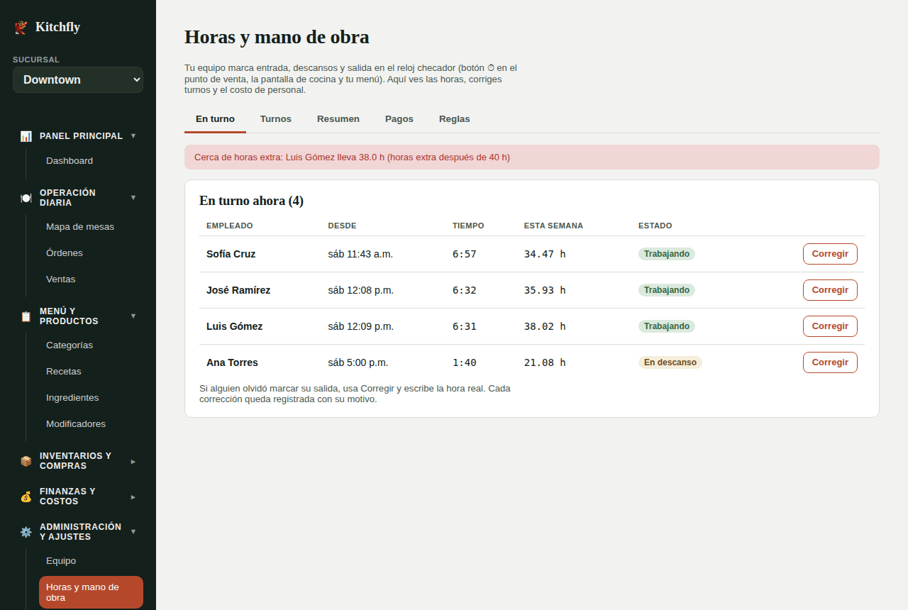Open Ingredientes in the sidebar
The image size is (908, 610).
(91, 398)
